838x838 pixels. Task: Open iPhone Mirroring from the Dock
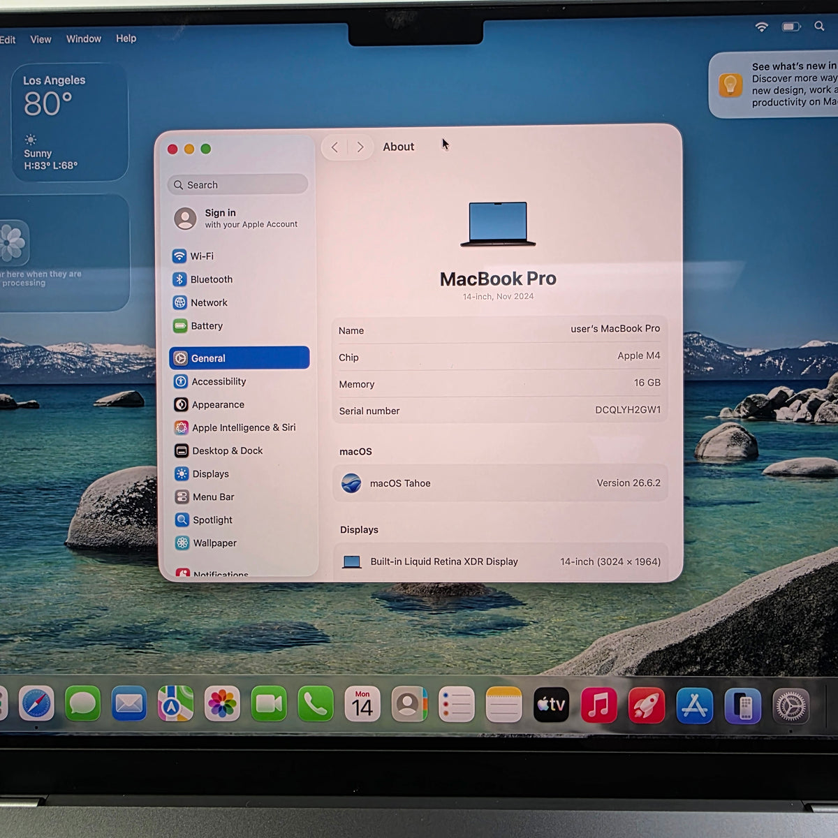(x=742, y=706)
